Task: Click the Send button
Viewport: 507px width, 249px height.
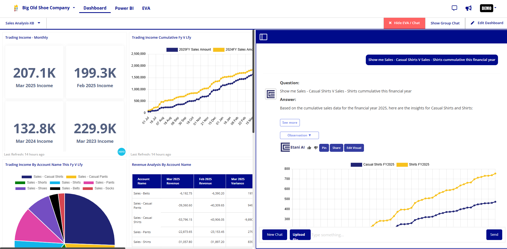Action: (x=494, y=235)
